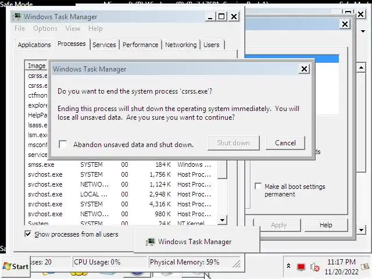Click the Windows Task Manager taskbar preview
Screen dimensions: 372x279
pos(197,241)
